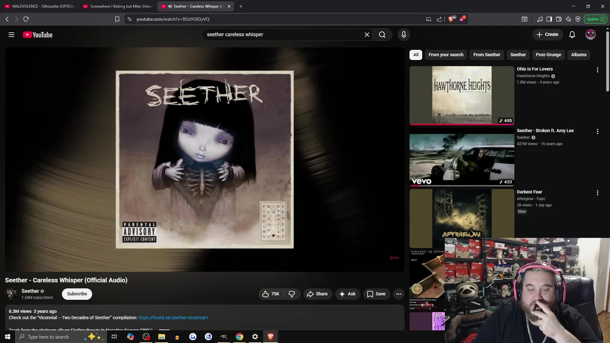This screenshot has width=610, height=343.
Task: Open Brave Leo AI sparkle icon
Action: click(x=568, y=19)
